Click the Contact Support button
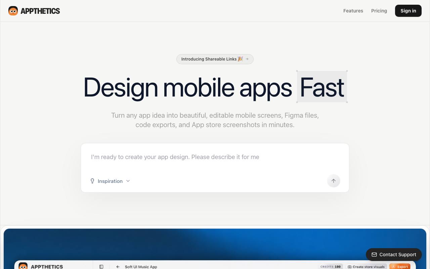 click(x=394, y=255)
